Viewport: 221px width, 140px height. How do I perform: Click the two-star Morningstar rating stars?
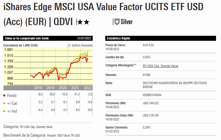pos(83,22)
